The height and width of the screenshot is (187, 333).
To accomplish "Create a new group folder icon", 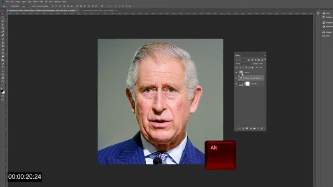I will (x=254, y=128).
